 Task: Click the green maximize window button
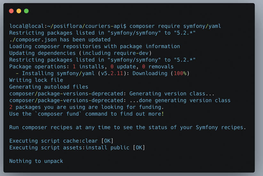pos(26,11)
